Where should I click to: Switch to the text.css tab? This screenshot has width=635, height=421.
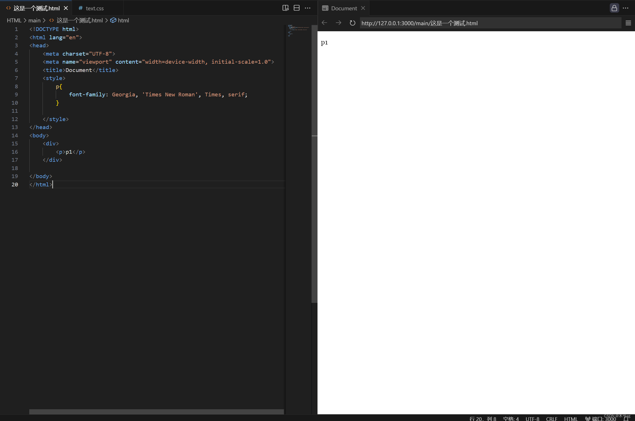point(95,8)
